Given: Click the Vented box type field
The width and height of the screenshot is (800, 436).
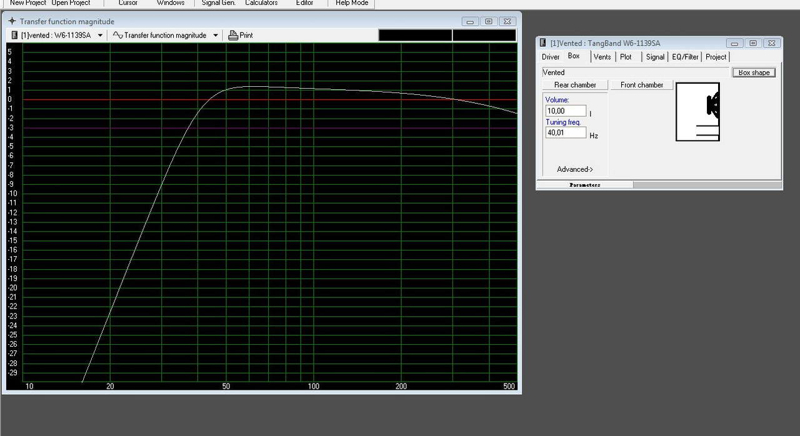Looking at the screenshot, I should click(x=636, y=72).
